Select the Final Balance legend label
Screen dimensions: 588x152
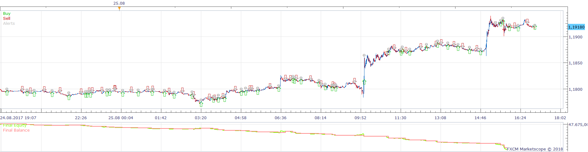(16, 130)
